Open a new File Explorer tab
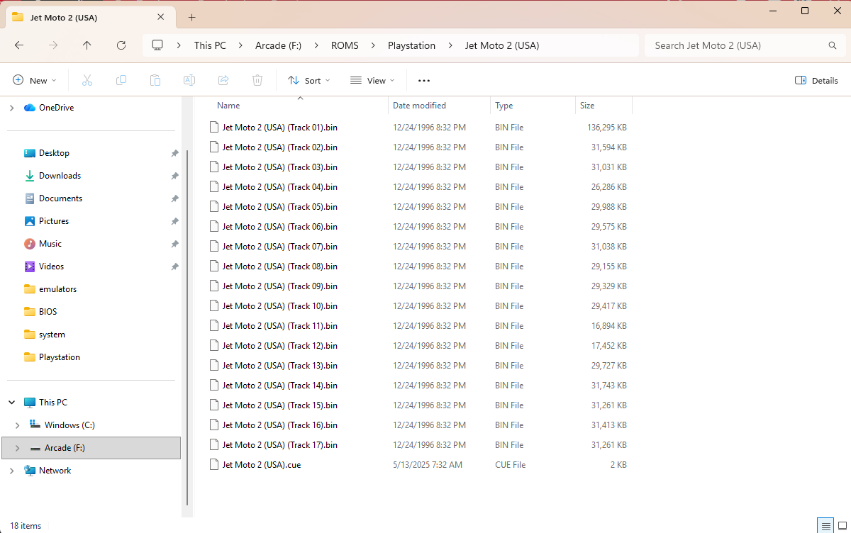 191,17
